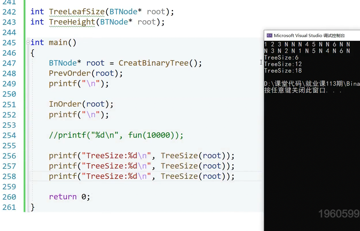Viewport: 360px width, 231px height.
Task: Click printf newline call on line 249
Action: tap(79, 84)
